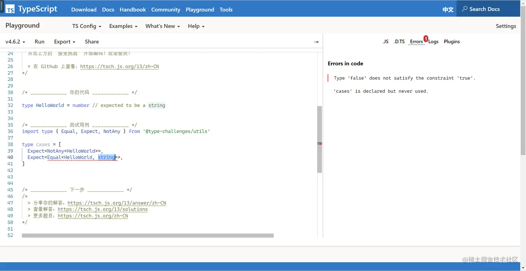
Task: Collapse sidebar with the arrow icon
Action: point(316,42)
